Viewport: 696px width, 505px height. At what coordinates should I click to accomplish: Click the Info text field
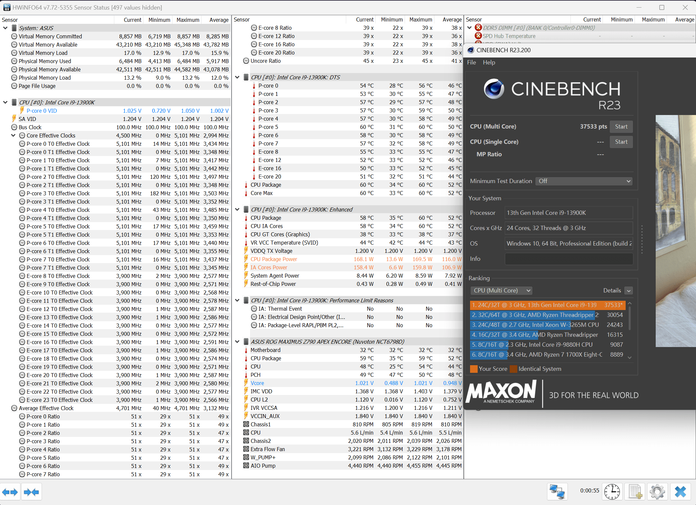pyautogui.click(x=568, y=259)
